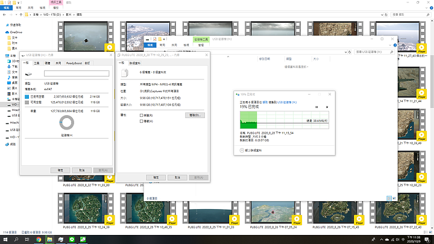Sort by Type column in USB window
The image size is (434, 244).
(289, 59)
